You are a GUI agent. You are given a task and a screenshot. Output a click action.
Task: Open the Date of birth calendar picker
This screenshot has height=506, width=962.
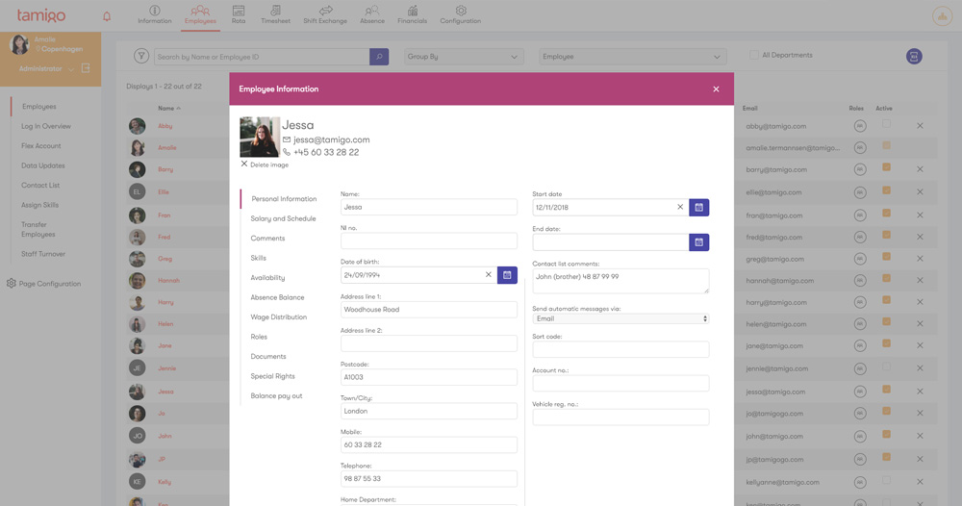pos(507,275)
